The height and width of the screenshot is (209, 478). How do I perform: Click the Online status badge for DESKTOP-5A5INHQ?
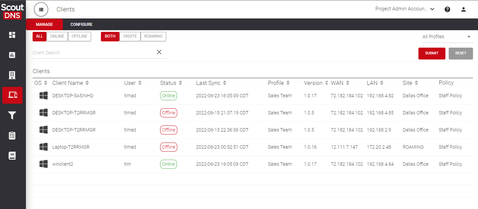click(x=169, y=96)
